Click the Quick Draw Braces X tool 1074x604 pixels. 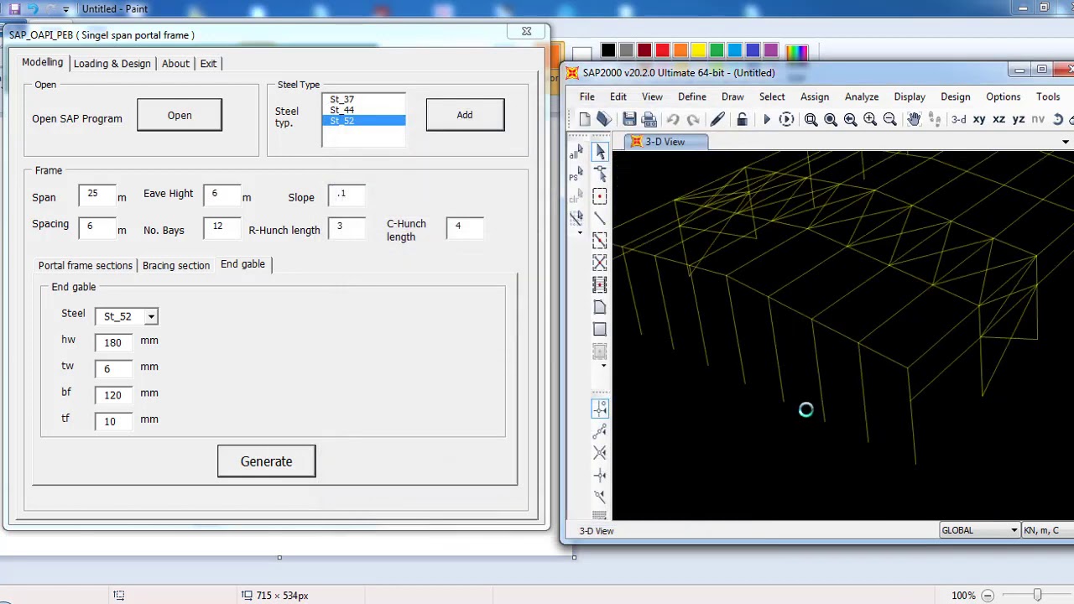(x=600, y=263)
